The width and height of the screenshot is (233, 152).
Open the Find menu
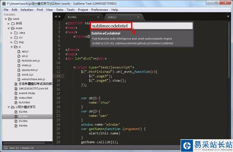[40, 10]
